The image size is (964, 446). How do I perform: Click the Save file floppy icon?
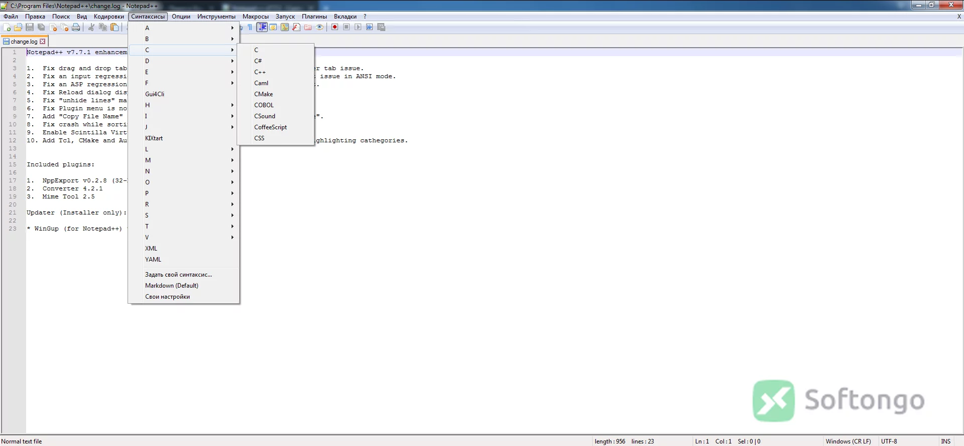(30, 28)
